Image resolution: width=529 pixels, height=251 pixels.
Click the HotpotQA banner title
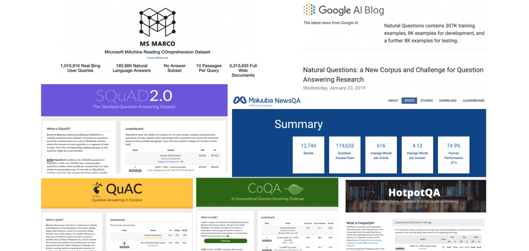(x=414, y=193)
